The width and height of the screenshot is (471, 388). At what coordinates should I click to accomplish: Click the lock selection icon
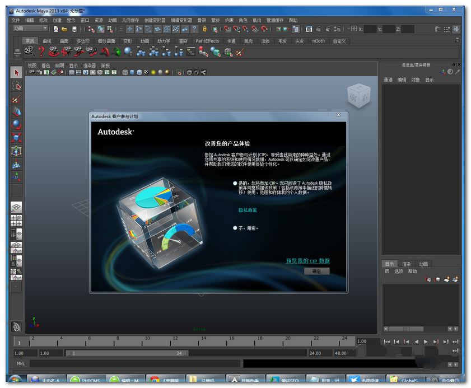[205, 29]
